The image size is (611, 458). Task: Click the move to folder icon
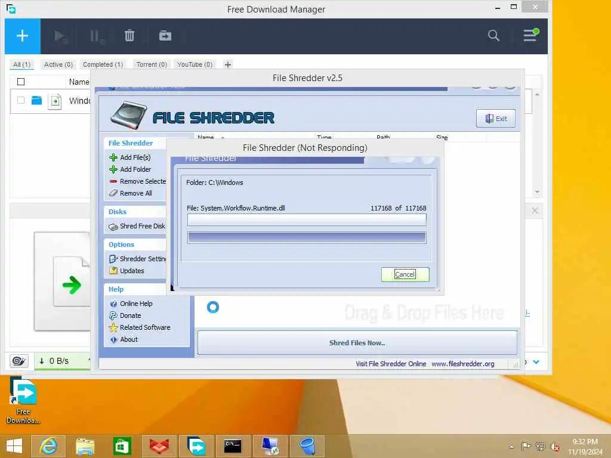165,36
